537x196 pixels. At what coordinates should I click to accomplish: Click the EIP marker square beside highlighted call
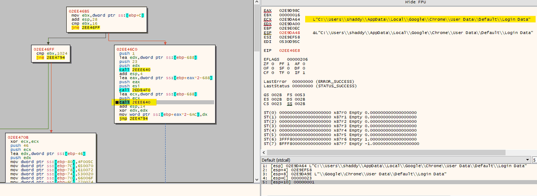[117, 102]
